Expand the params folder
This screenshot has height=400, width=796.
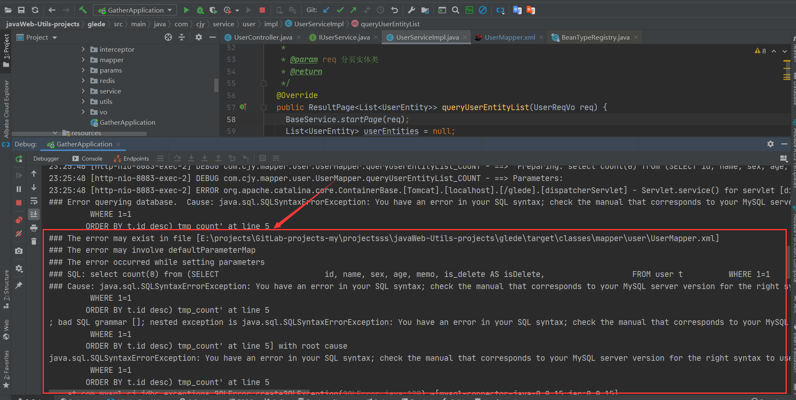tap(83, 70)
